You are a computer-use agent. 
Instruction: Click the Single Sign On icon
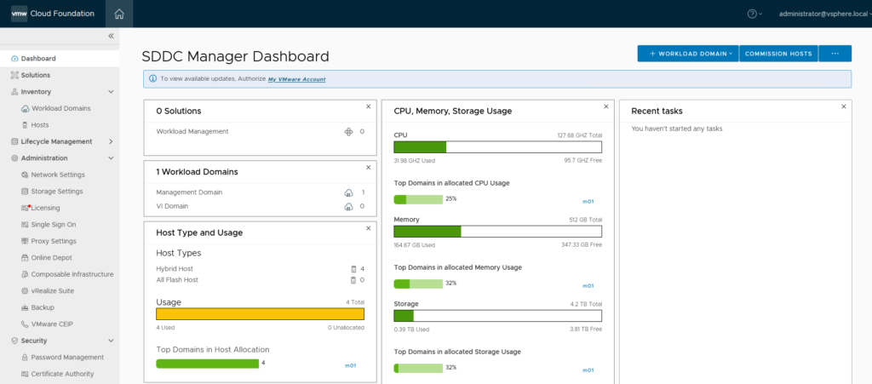tap(25, 225)
